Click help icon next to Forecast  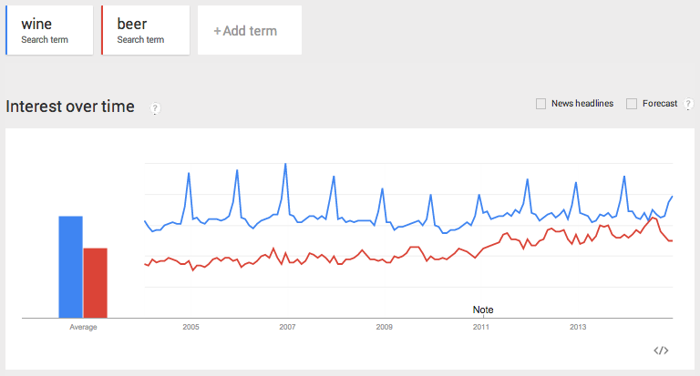[x=688, y=104]
